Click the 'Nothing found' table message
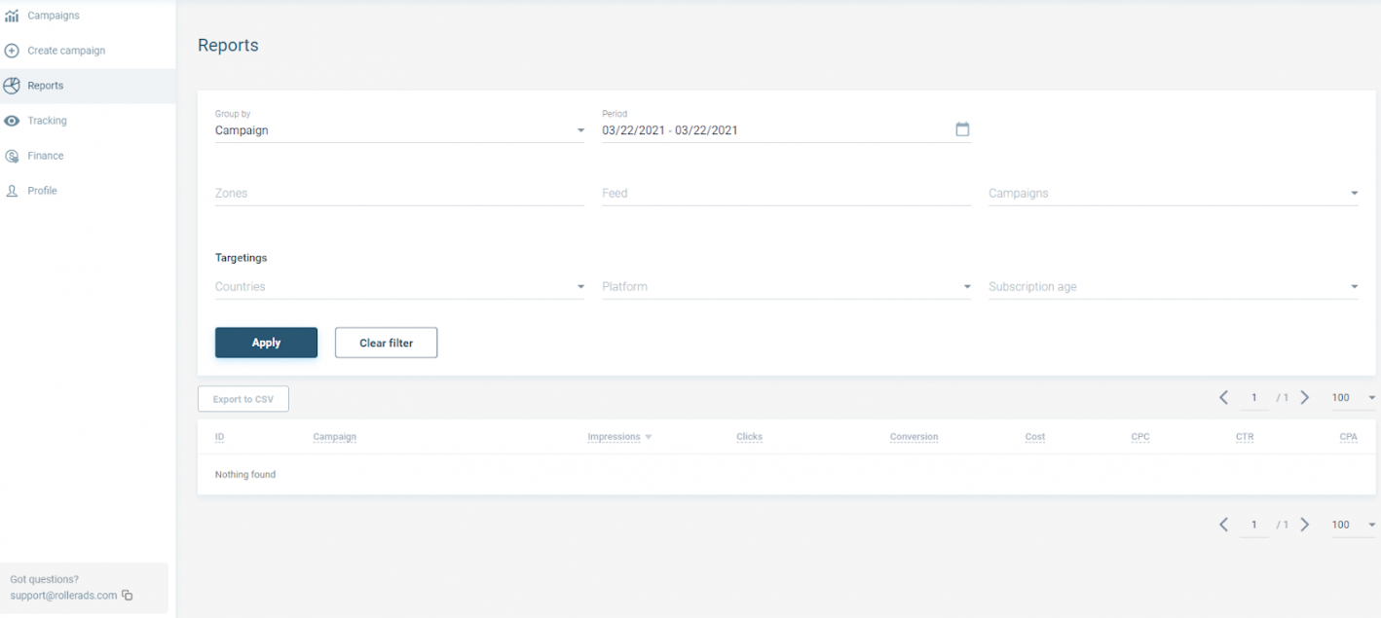This screenshot has height=618, width=1381. (245, 475)
